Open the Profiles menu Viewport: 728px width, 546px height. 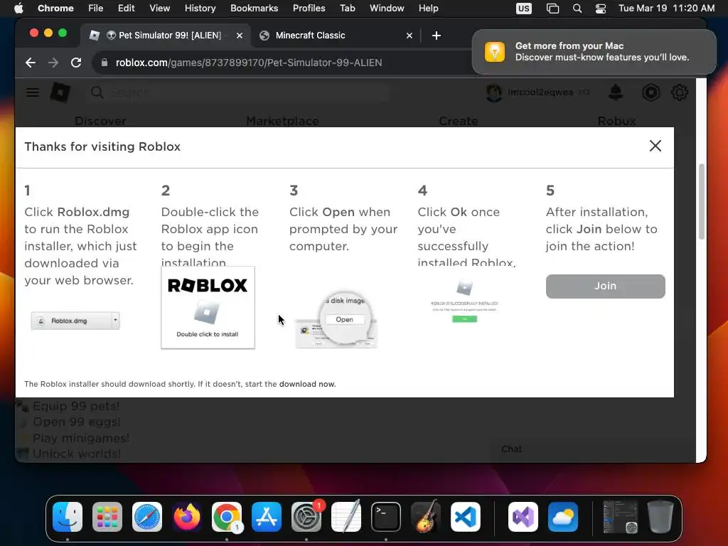pyautogui.click(x=309, y=9)
